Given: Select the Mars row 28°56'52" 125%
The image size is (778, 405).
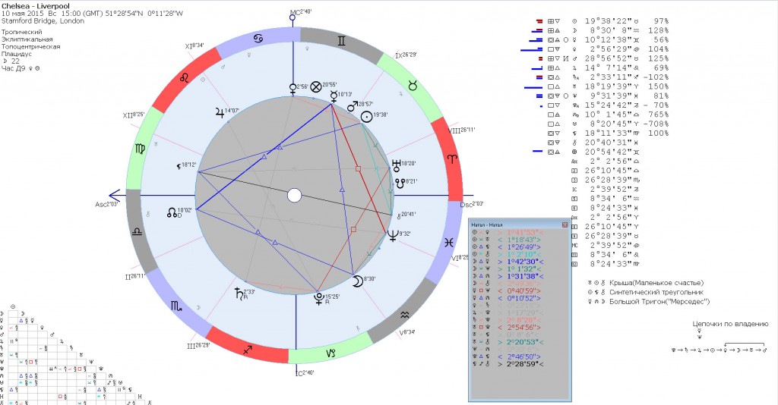Looking at the screenshot, I should coord(602,58).
